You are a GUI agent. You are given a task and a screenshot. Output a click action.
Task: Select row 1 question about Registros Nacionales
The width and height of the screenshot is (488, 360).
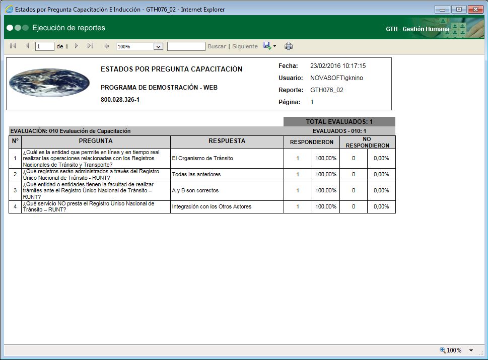91,158
